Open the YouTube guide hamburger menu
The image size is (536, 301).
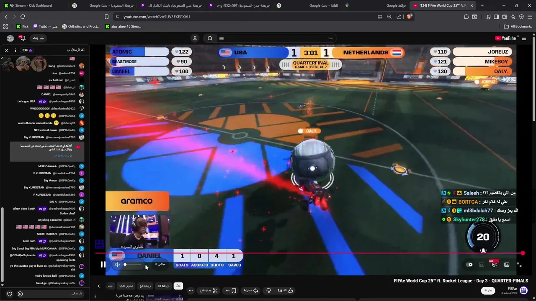(523, 38)
